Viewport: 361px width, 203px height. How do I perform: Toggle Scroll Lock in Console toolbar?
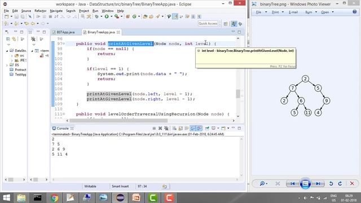point(180,128)
